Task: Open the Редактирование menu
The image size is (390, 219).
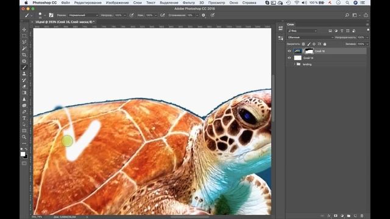Action: pos(88,2)
